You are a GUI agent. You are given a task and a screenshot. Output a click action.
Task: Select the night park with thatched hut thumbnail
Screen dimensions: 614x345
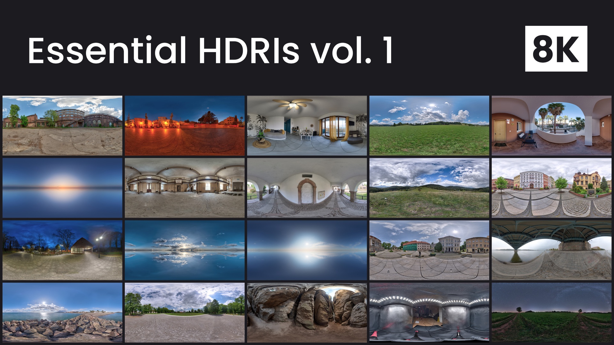click(62, 250)
